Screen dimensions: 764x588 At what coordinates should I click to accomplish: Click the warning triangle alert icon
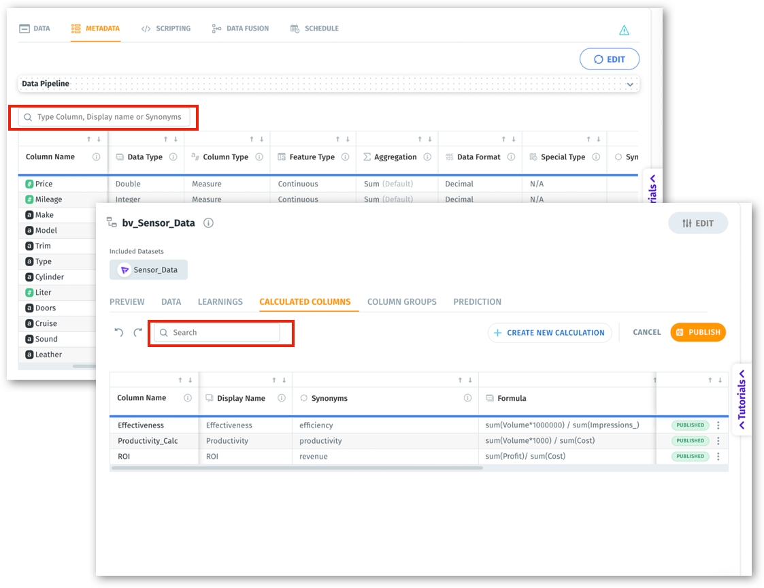(624, 30)
